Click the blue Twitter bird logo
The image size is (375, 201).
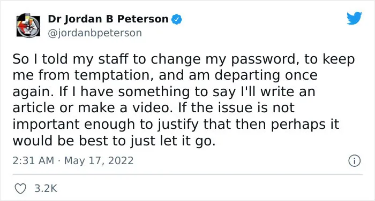pyautogui.click(x=354, y=18)
